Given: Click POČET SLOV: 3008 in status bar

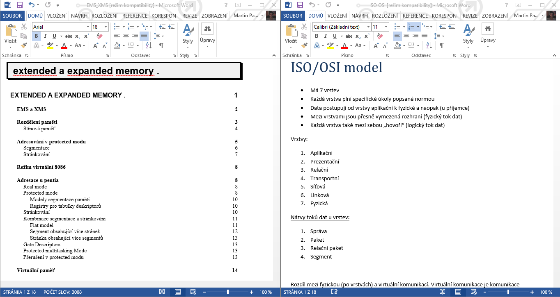Looking at the screenshot, I should 62,292.
